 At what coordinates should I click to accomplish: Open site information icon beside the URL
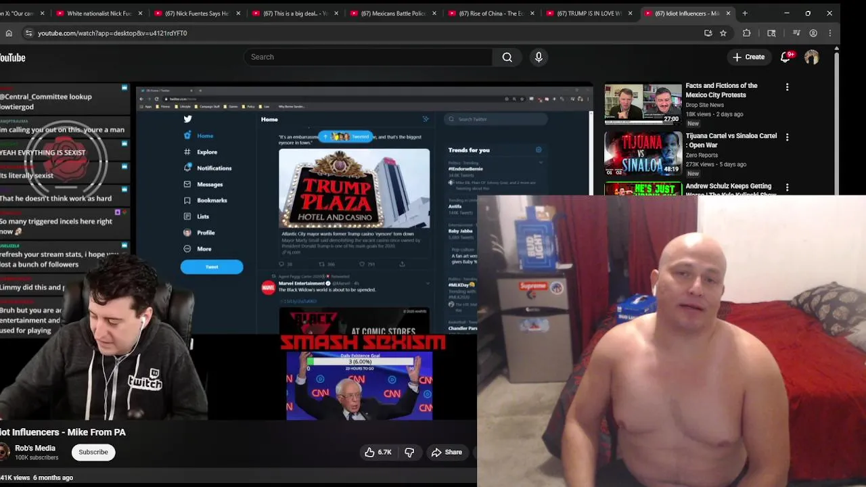click(28, 33)
